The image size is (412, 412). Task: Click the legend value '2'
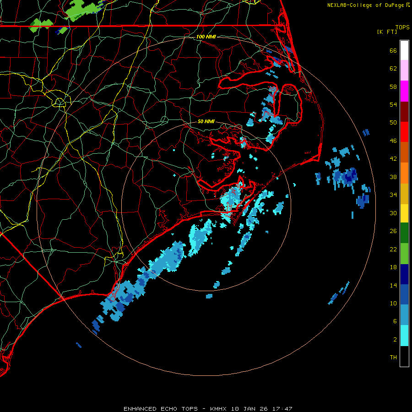395,340
